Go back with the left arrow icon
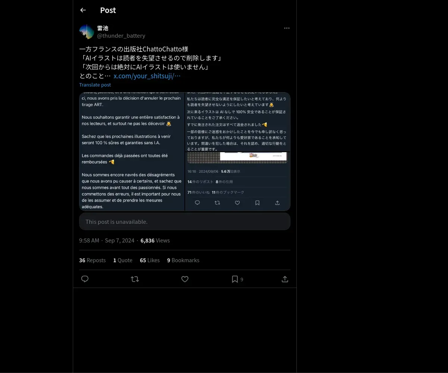This screenshot has height=373, width=448. (x=83, y=10)
